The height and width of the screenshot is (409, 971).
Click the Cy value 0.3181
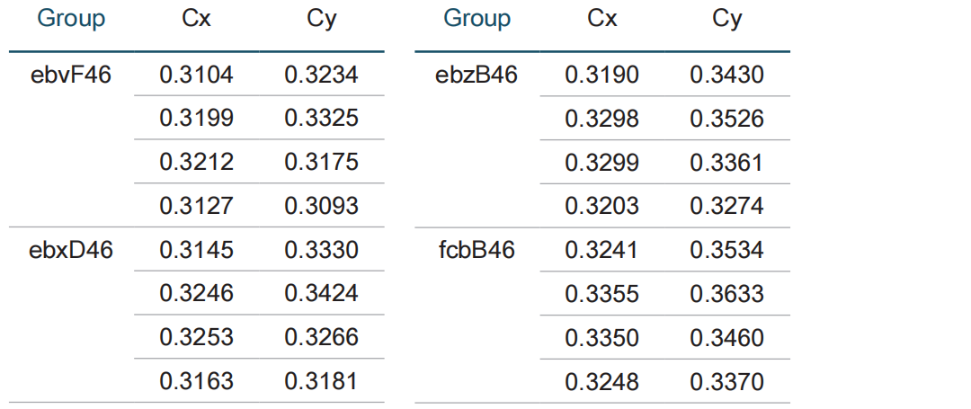321,381
